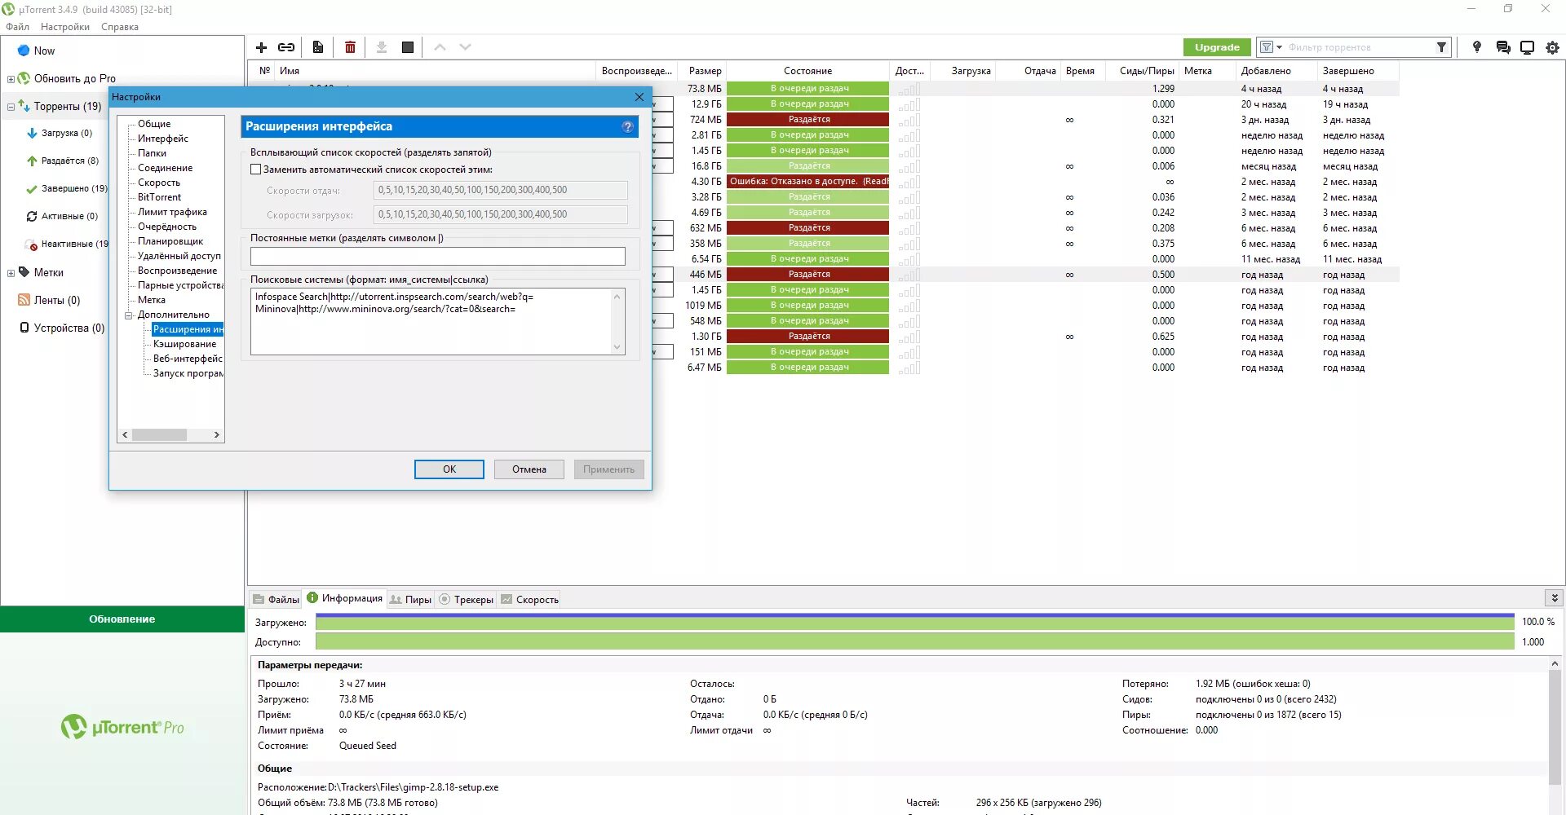1566x815 pixels.
Task: Click the Create New Torrent file icon
Action: click(318, 47)
